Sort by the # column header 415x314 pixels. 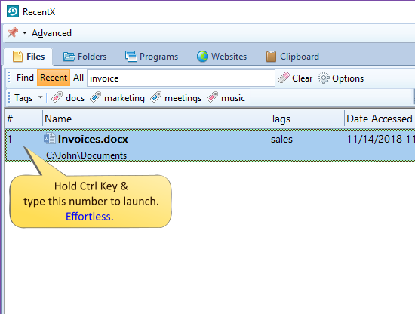point(24,119)
